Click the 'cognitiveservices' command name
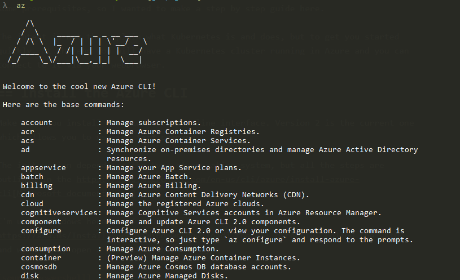This screenshot has height=280, width=460. (x=59, y=212)
